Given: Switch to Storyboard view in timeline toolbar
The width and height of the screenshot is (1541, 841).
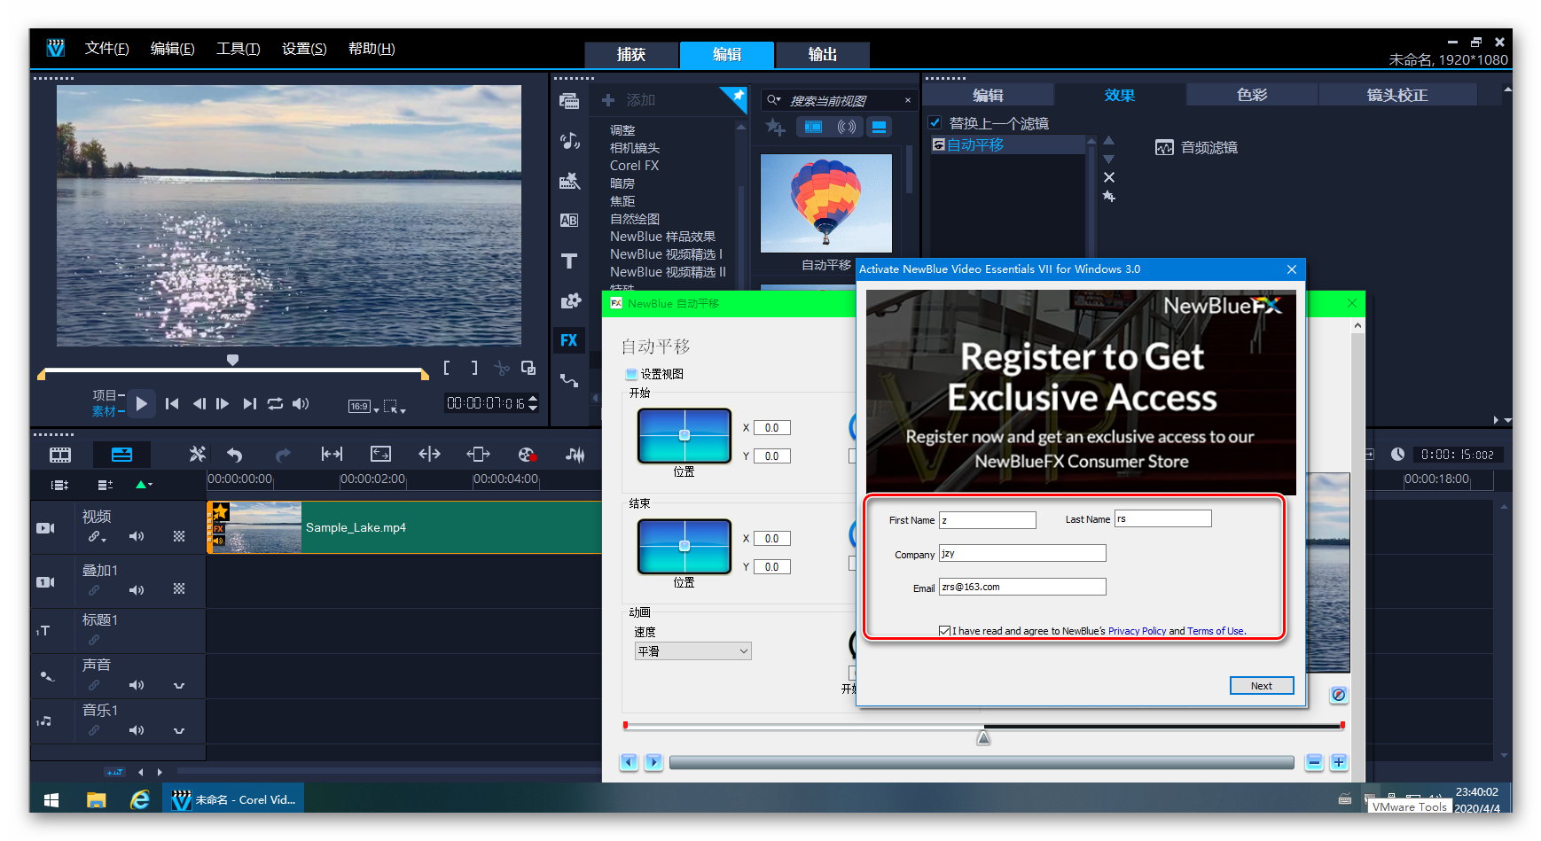Looking at the screenshot, I should pos(60,455).
